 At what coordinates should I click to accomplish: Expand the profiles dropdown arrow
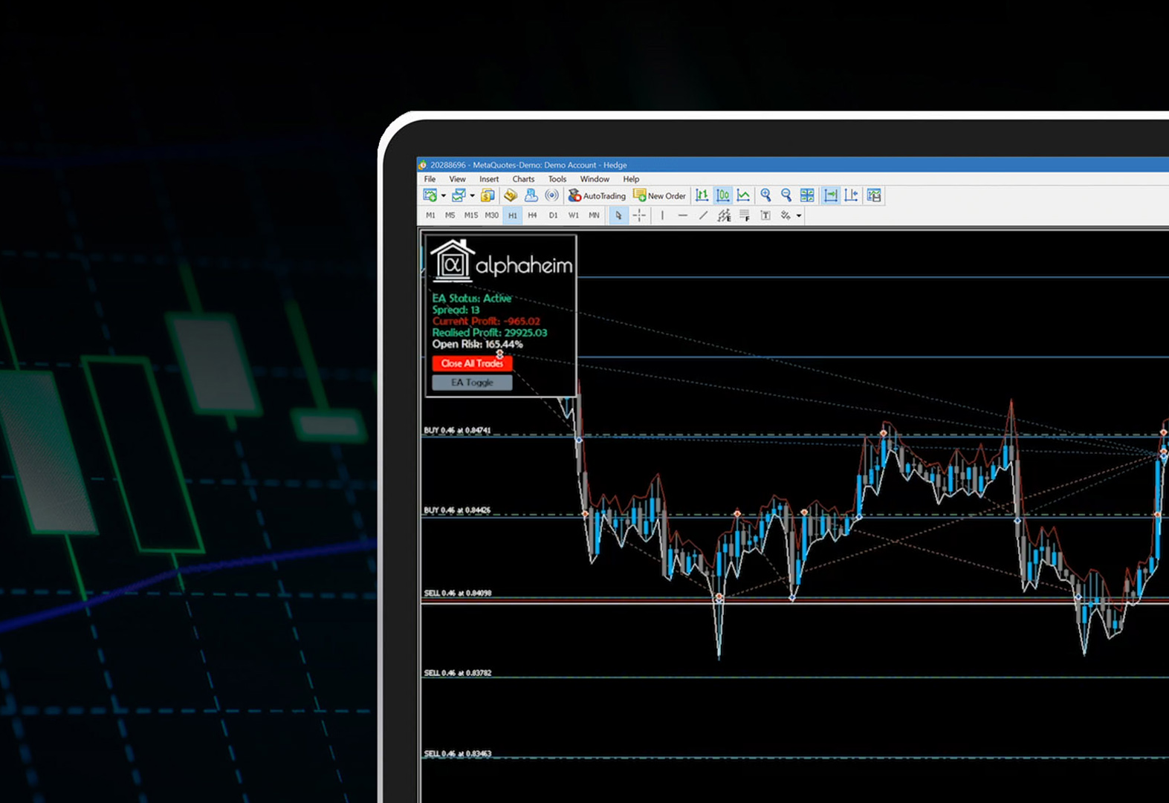472,196
